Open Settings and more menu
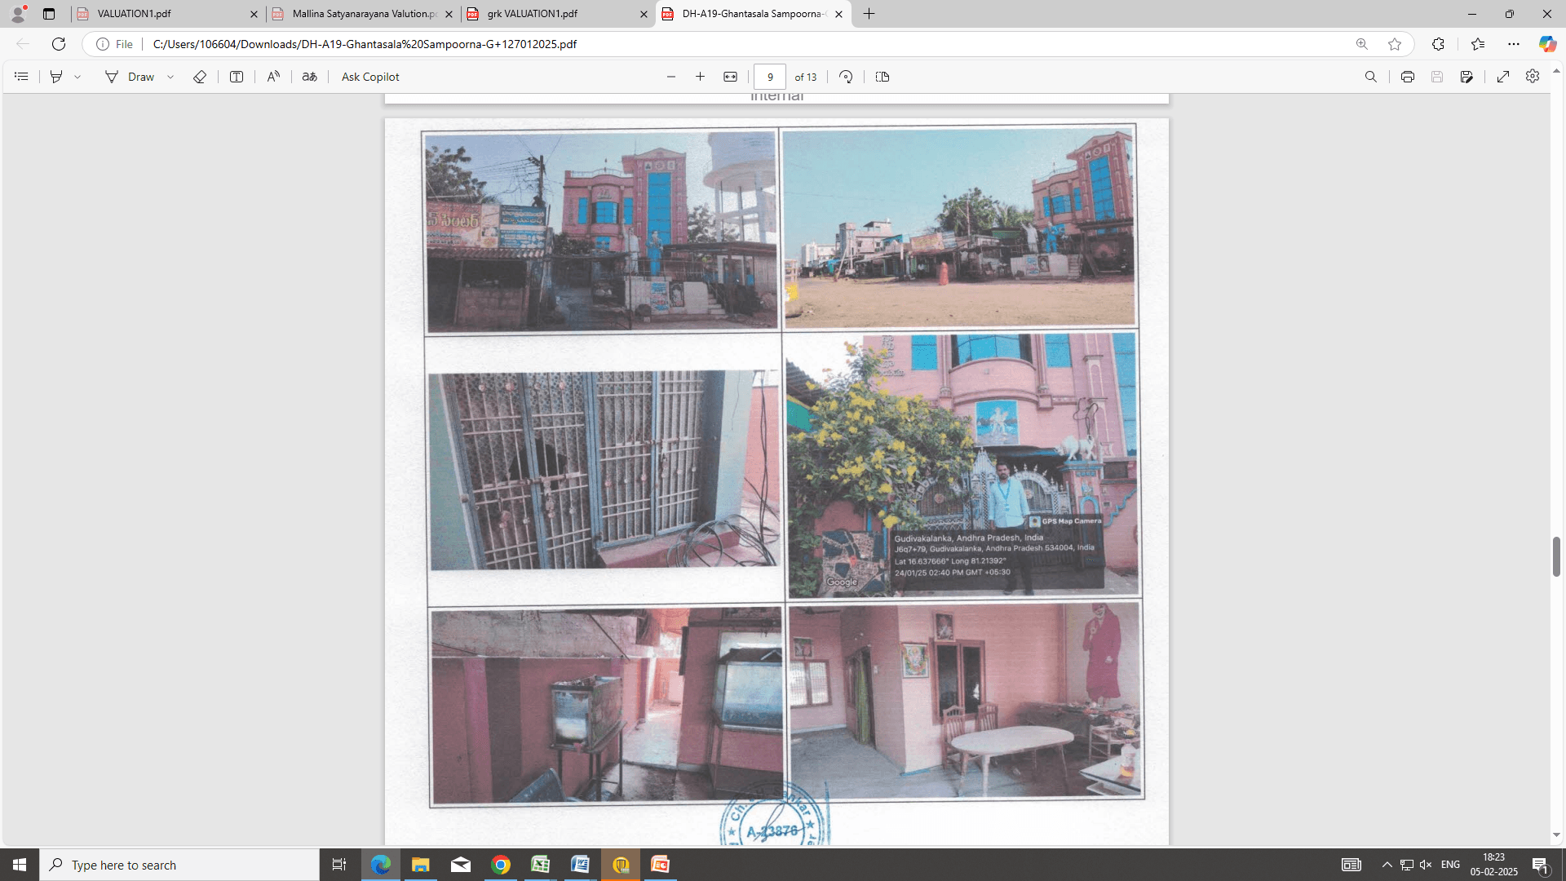1566x881 pixels. (1514, 44)
